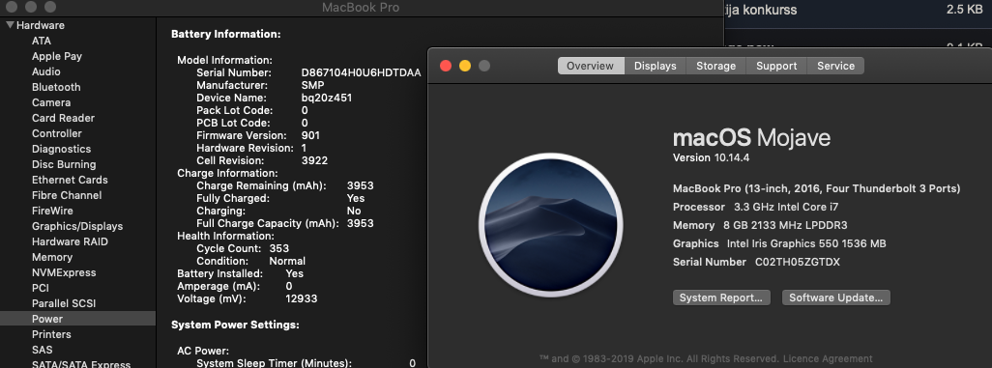992x368 pixels.
Task: Select Card Reader in the sidebar
Action: click(63, 118)
